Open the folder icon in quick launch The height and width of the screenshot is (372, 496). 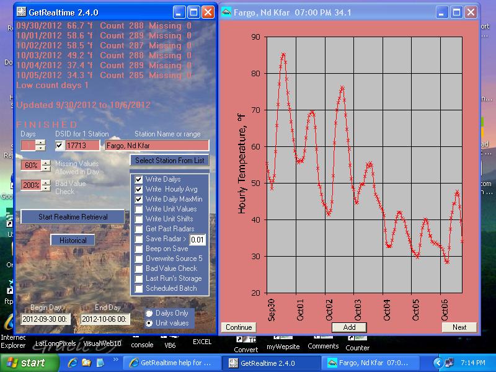[86, 363]
